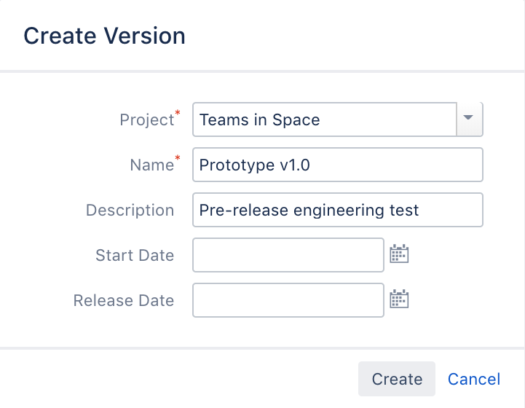Expand the Project dropdown arrow

coord(469,119)
